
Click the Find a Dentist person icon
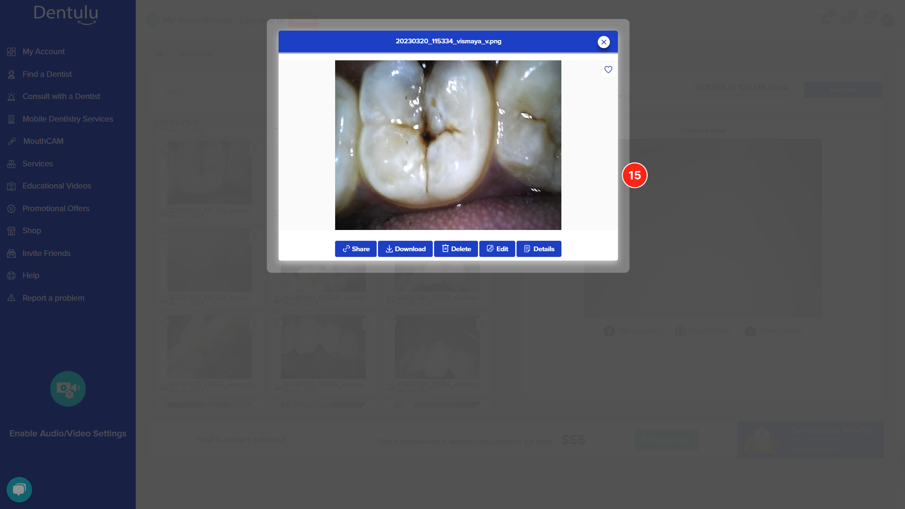[x=11, y=74]
